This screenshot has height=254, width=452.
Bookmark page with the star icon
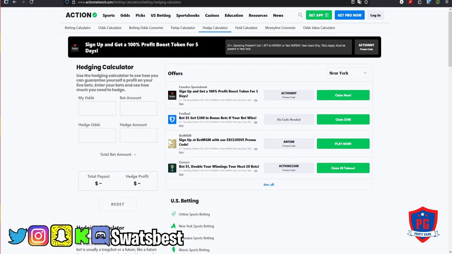click(x=366, y=2)
